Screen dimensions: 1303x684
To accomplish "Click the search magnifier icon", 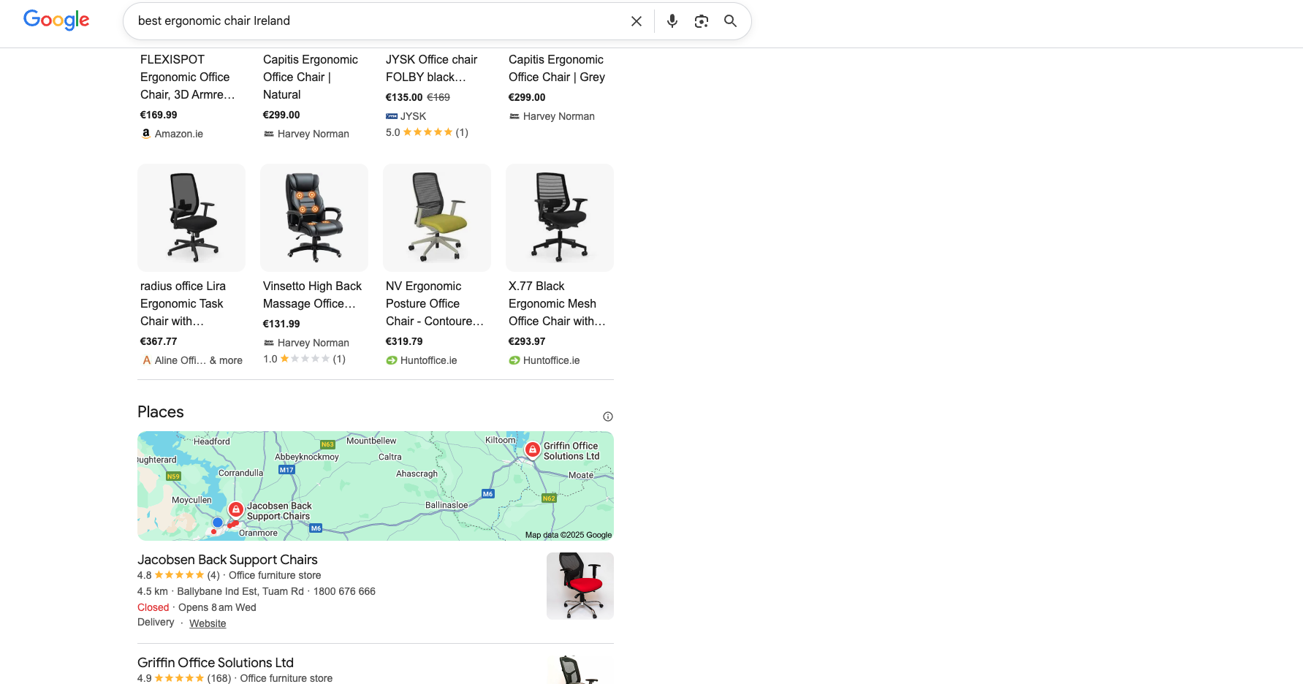I will pyautogui.click(x=730, y=20).
